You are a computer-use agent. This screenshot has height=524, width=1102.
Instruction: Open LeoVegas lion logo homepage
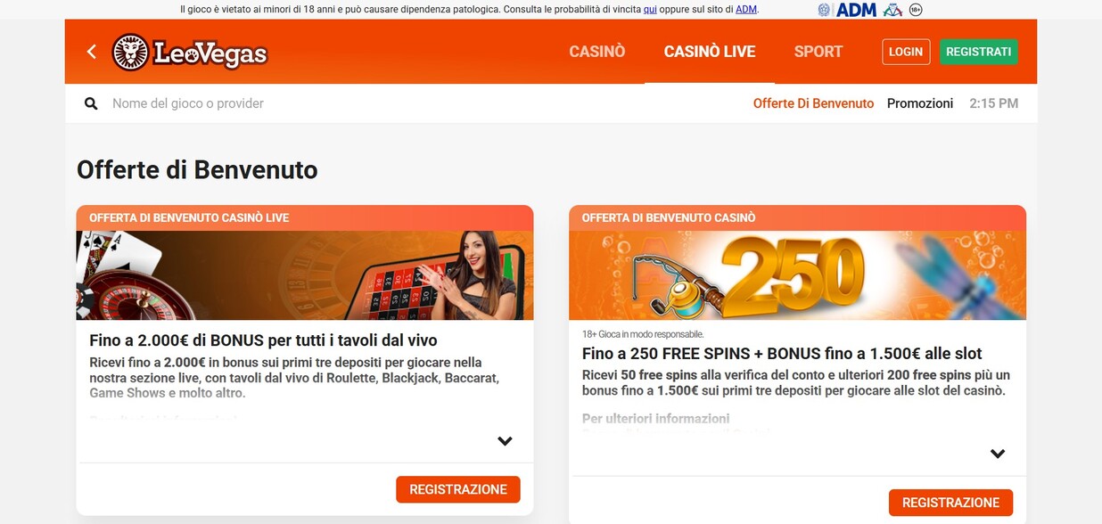[189, 53]
